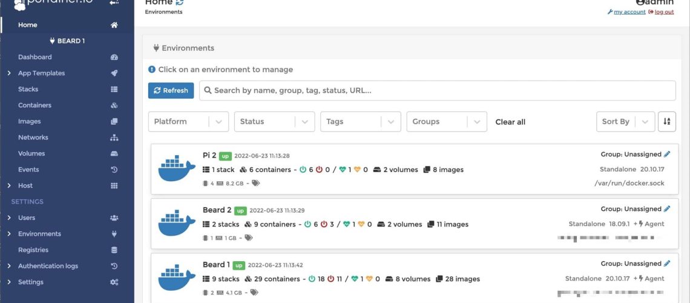The height and width of the screenshot is (303, 690).
Task: Open the Platform filter dropdown
Action: (x=188, y=121)
